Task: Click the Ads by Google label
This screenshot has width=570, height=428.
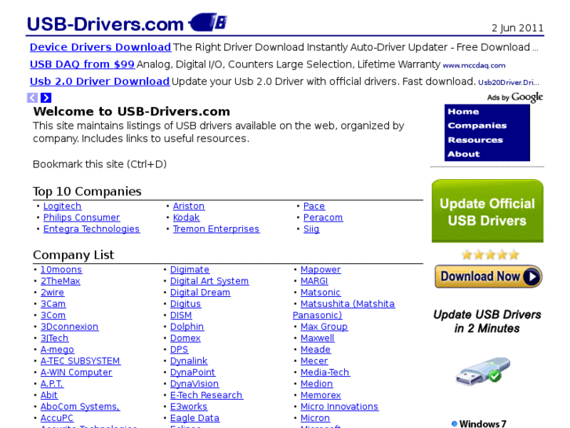Action: point(515,97)
